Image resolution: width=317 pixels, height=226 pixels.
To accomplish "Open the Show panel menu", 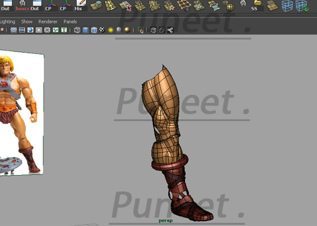I will click(26, 21).
